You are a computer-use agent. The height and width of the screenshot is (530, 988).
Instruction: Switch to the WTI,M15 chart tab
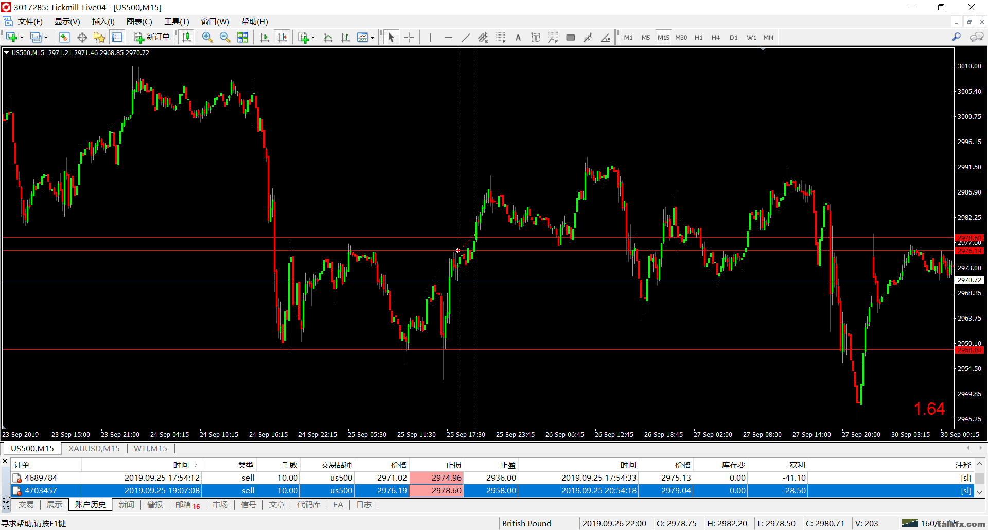point(150,448)
